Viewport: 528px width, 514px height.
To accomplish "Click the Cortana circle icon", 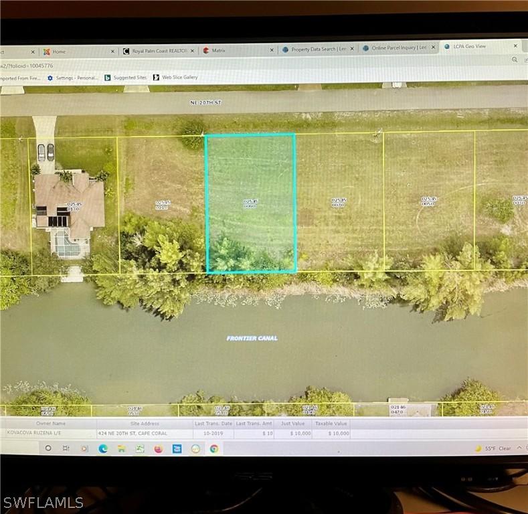I will click(48, 448).
